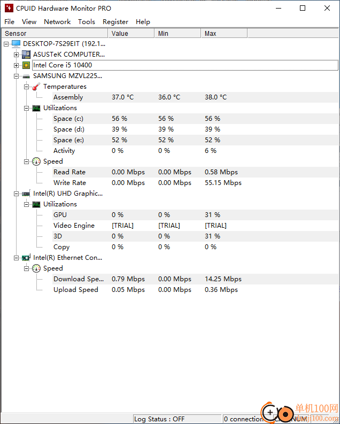Click the Utilizations graph icon under SAMSUNG

coord(36,108)
